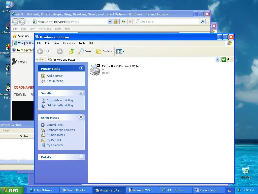Open My Documents from Other Places
This screenshot has height=194, width=258.
(56, 135)
